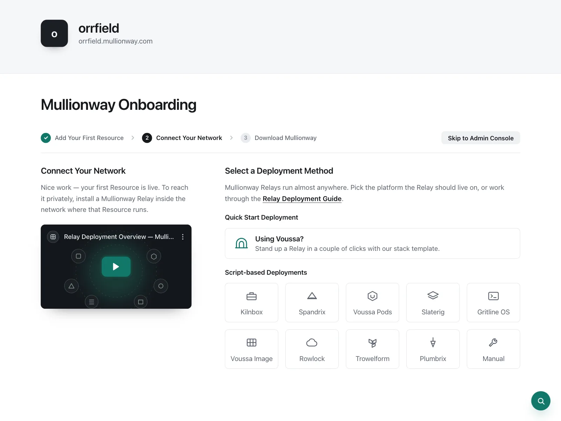Select the Connect Your Network step
561x421 pixels.
[x=182, y=138]
